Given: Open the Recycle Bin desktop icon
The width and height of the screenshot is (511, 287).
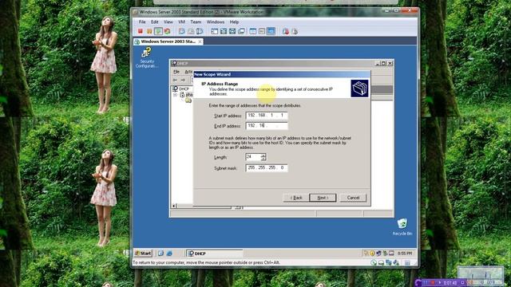Looking at the screenshot, I should [402, 226].
